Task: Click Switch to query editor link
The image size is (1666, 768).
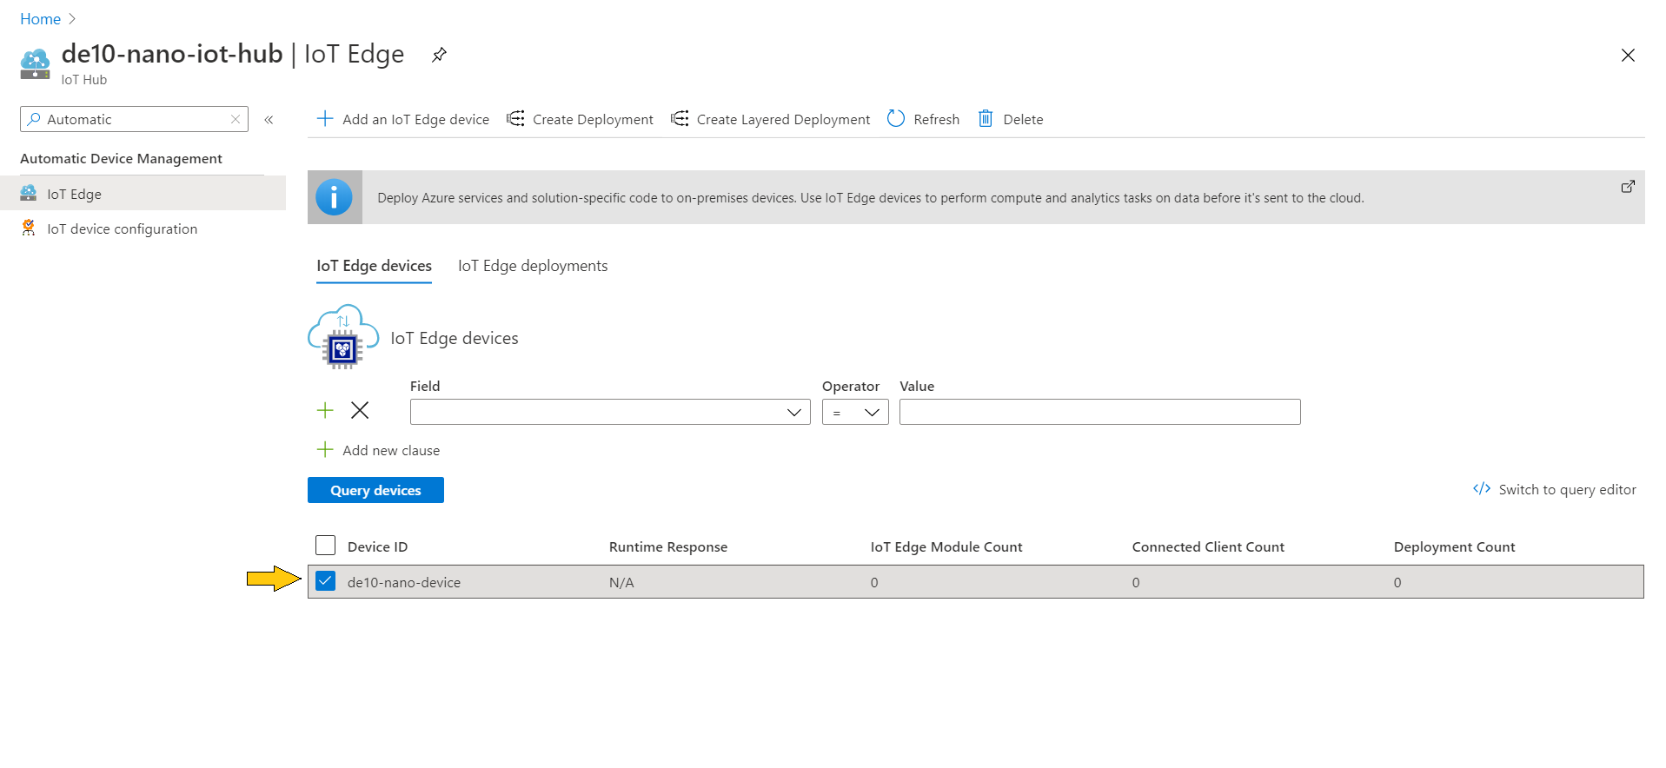Action: click(1555, 490)
